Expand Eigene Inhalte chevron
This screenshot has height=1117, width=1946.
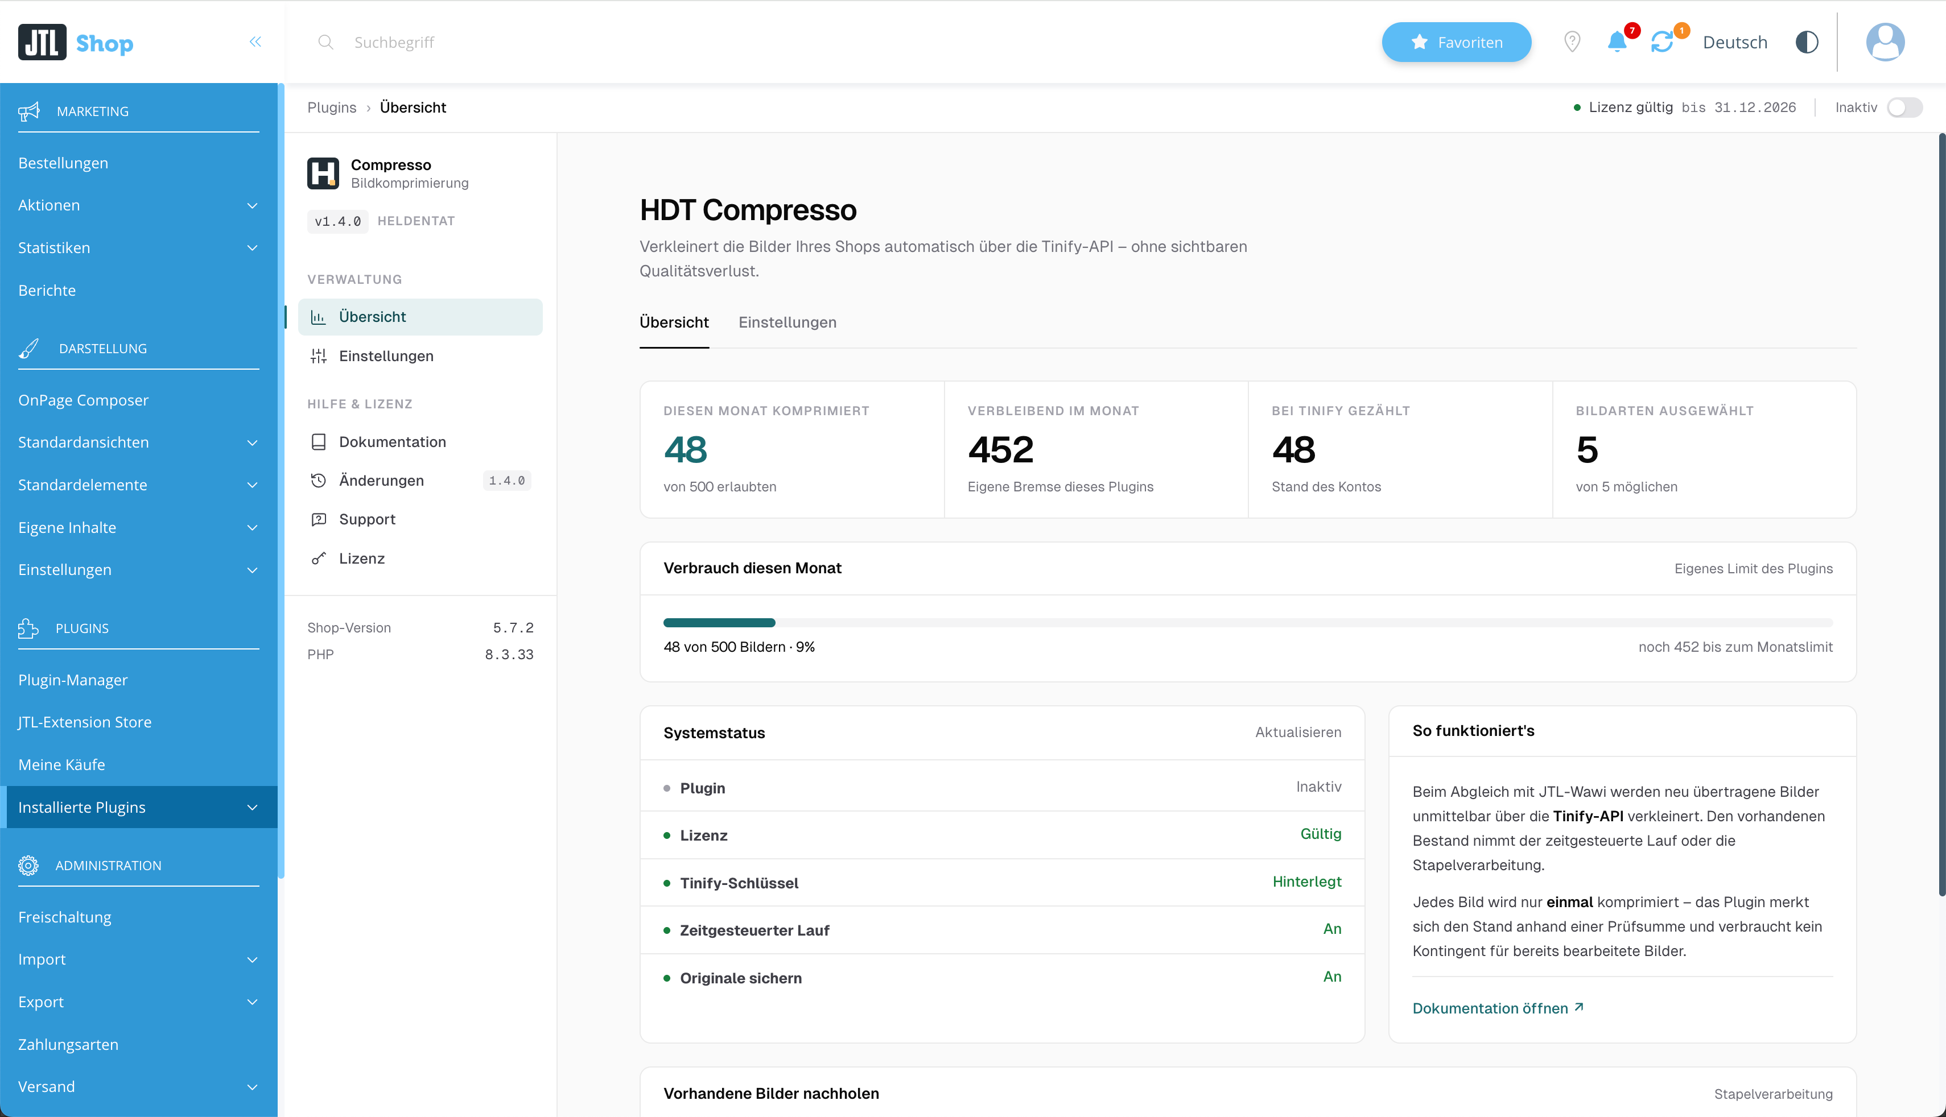coord(253,528)
